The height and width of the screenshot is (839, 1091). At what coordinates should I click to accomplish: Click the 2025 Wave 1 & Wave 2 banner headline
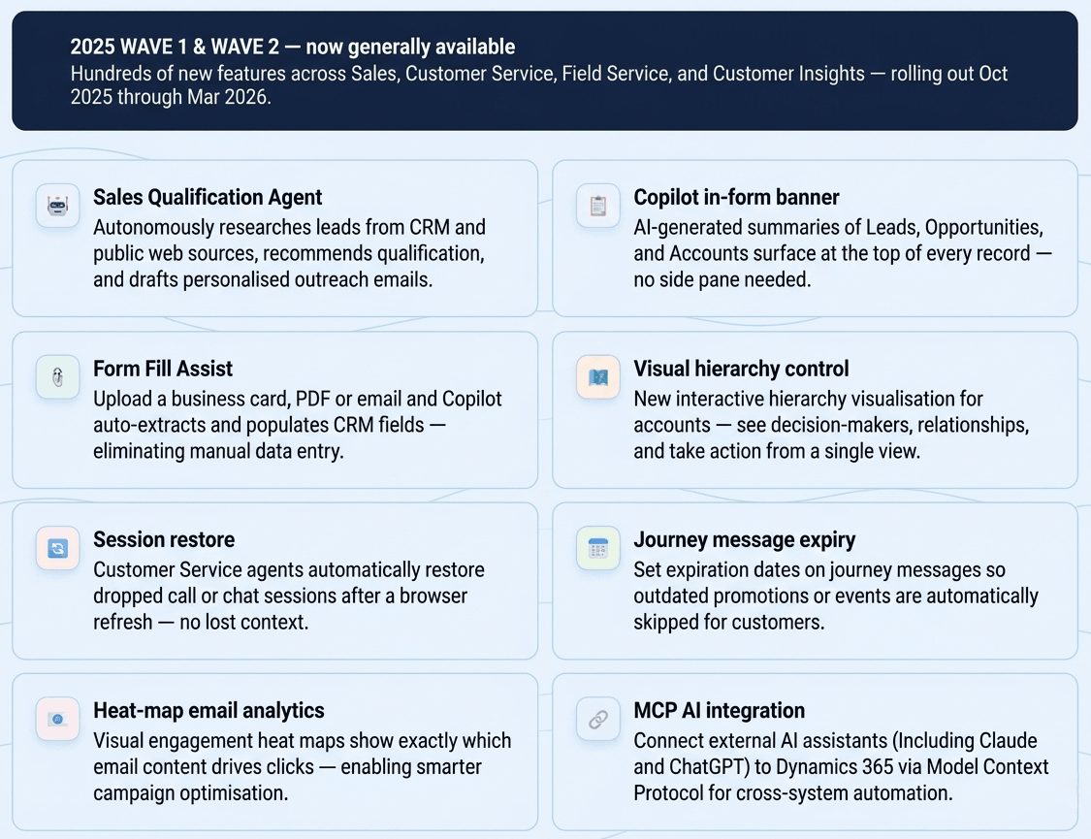point(292,47)
